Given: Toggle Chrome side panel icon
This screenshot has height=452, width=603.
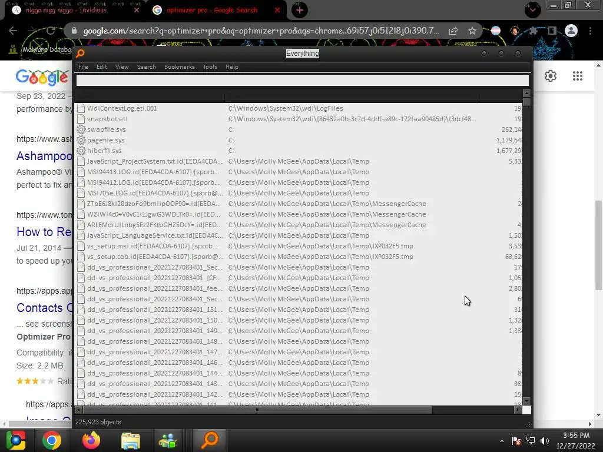Looking at the screenshot, I should coord(552,31).
